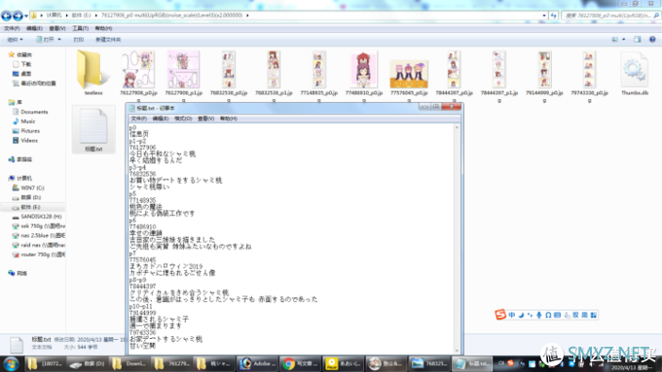
Task: Open the Organize dropdown in toolbar
Action: tap(15, 40)
